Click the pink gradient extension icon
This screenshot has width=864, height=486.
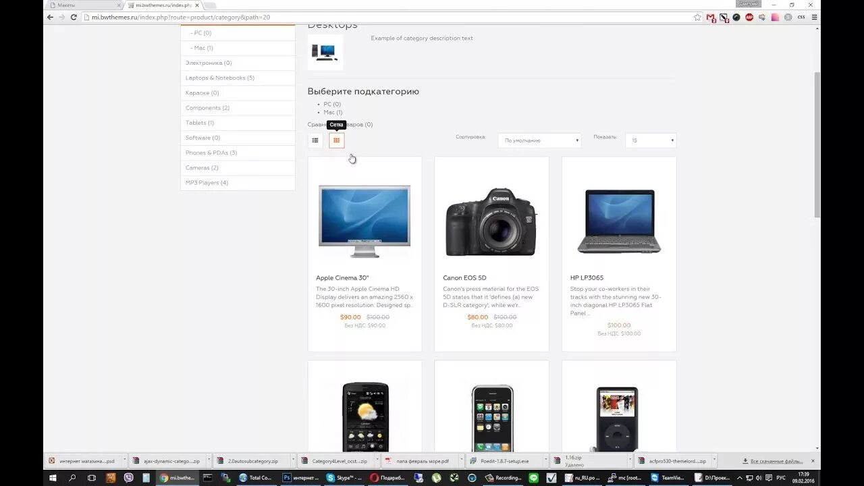[x=775, y=18]
